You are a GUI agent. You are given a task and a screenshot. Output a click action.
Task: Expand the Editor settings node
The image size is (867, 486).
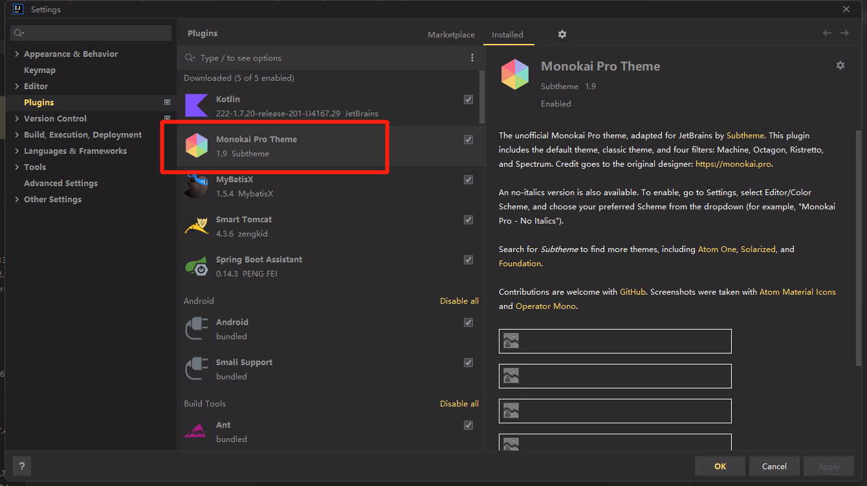pyautogui.click(x=17, y=86)
